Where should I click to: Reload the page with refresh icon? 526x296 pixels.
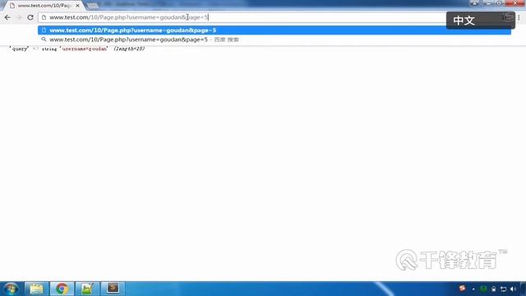30,17
